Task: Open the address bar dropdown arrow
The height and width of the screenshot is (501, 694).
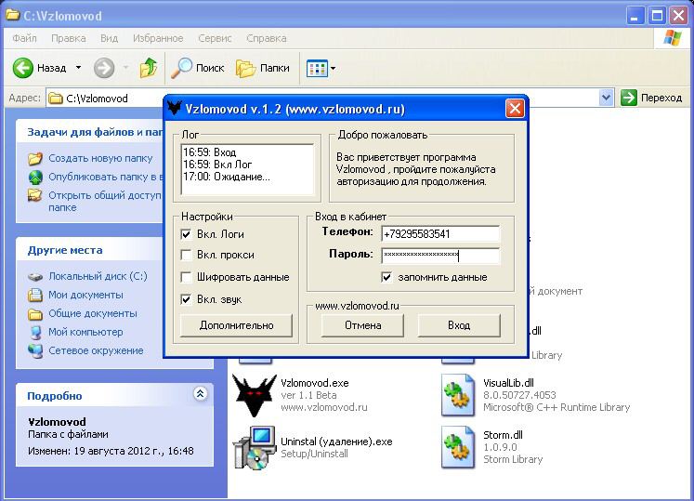Action: 606,98
